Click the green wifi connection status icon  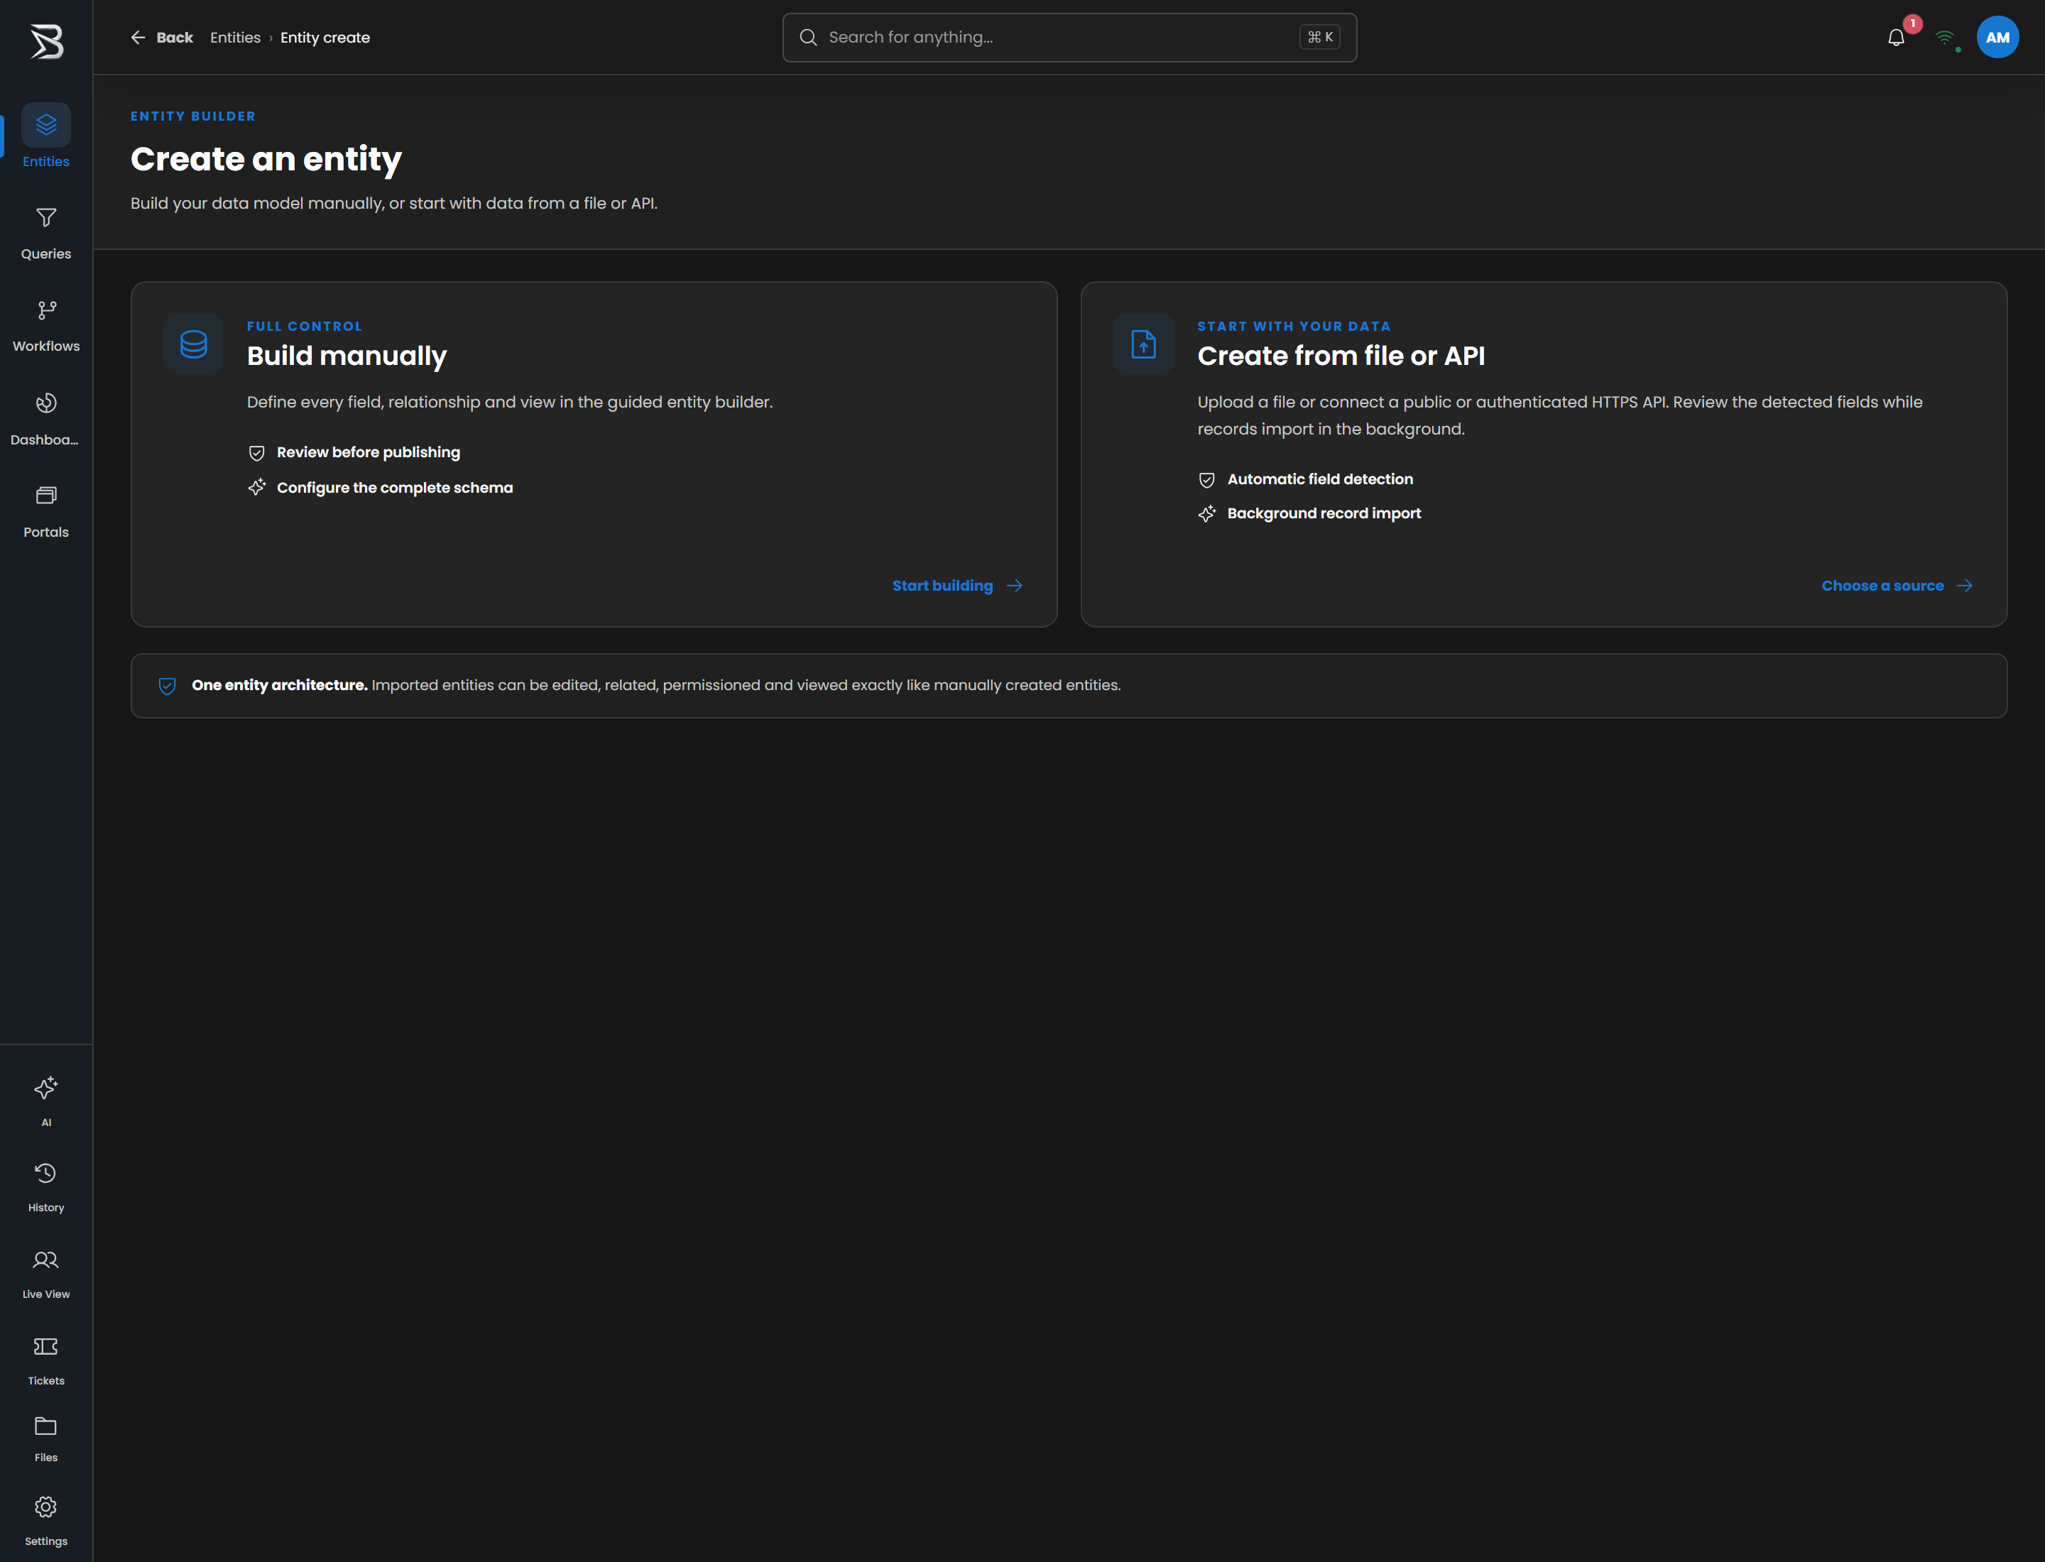tap(1946, 37)
